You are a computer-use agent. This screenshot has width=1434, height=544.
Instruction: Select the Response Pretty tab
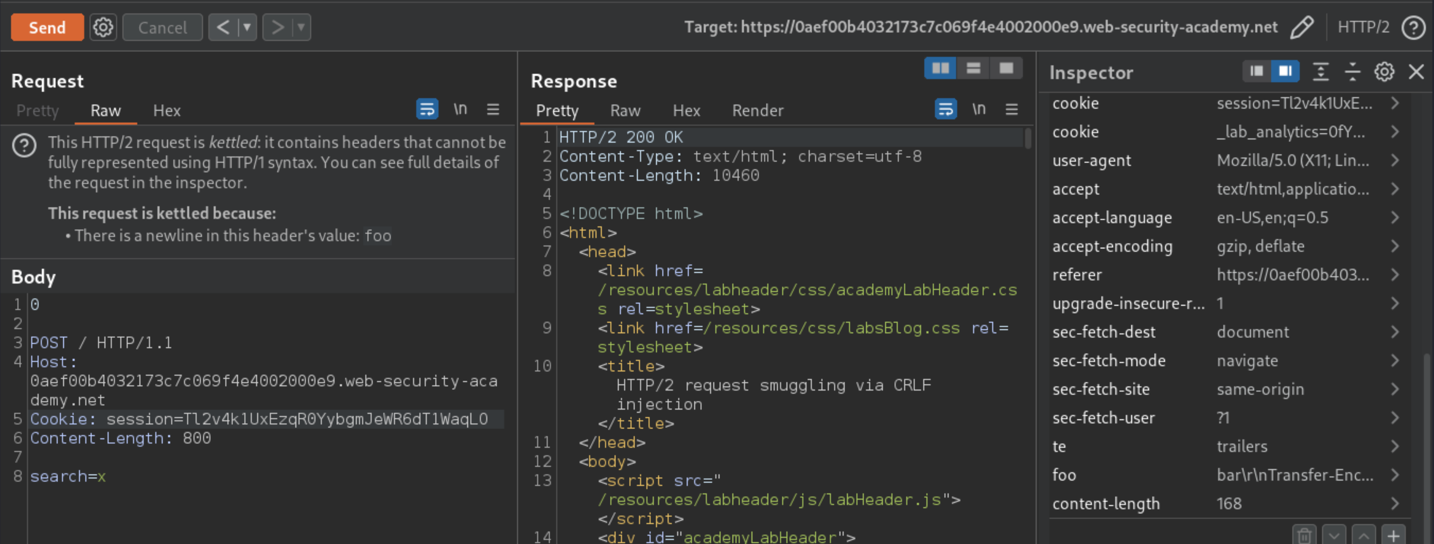557,110
